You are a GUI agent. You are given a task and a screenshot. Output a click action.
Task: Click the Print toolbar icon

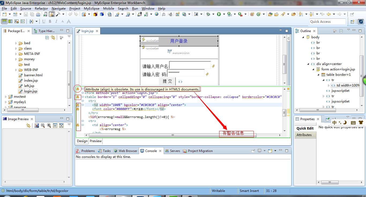[38, 14]
